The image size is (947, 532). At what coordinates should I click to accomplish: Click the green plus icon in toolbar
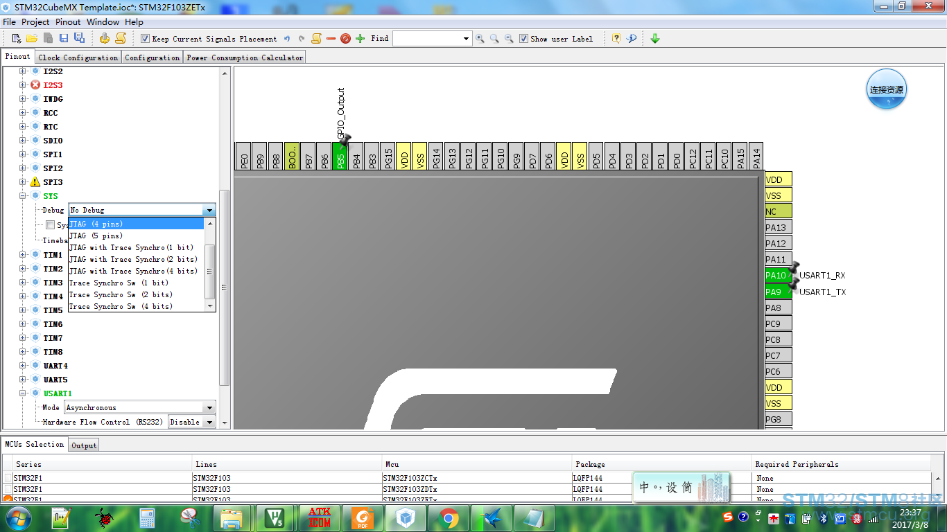pyautogui.click(x=360, y=39)
